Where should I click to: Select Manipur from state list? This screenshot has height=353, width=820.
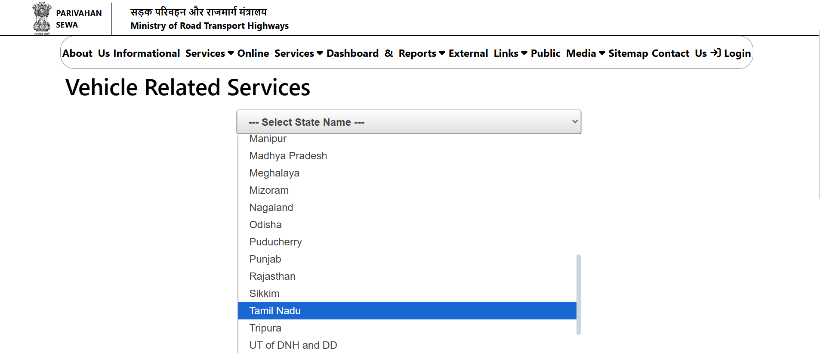407,139
